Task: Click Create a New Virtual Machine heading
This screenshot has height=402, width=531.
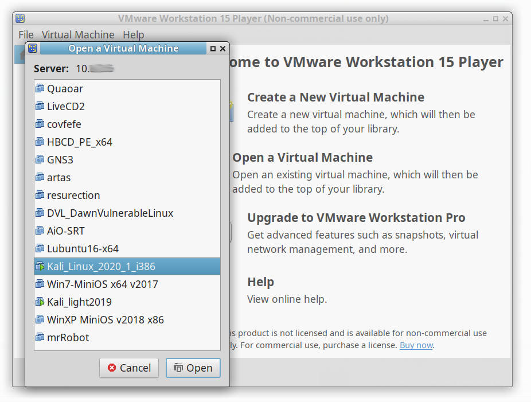Action: pyautogui.click(x=335, y=97)
